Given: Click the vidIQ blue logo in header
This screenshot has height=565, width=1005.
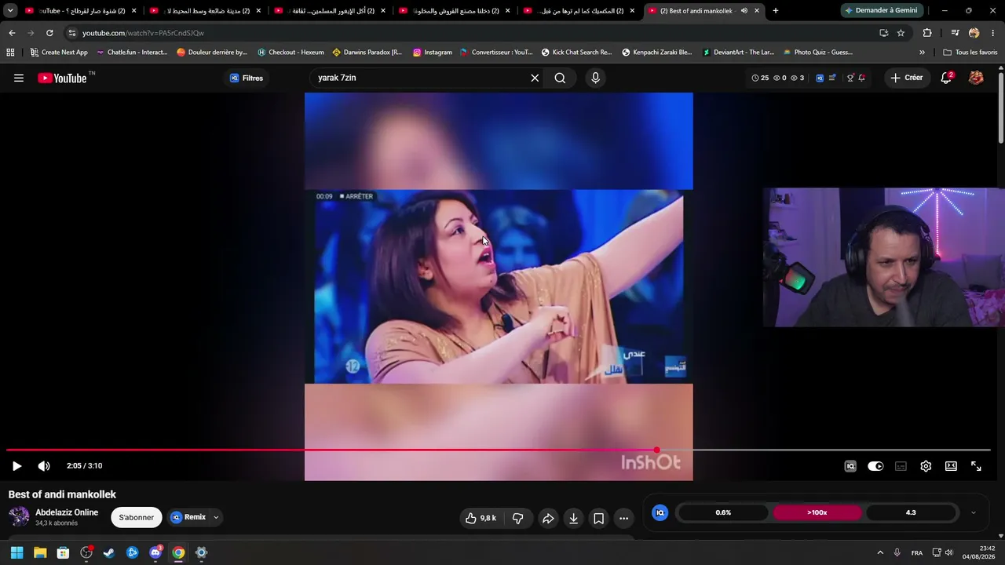Looking at the screenshot, I should click(820, 78).
